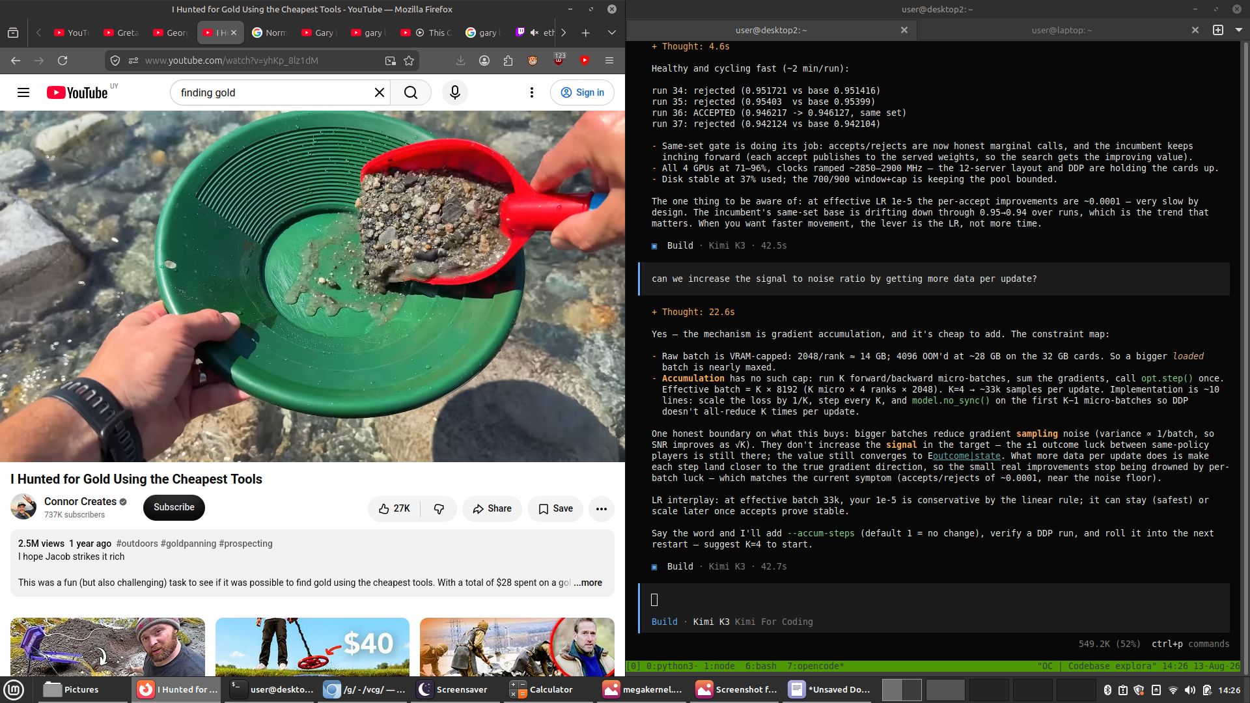Switch to the user@laptop terminal tab
The width and height of the screenshot is (1250, 703).
point(1062,30)
